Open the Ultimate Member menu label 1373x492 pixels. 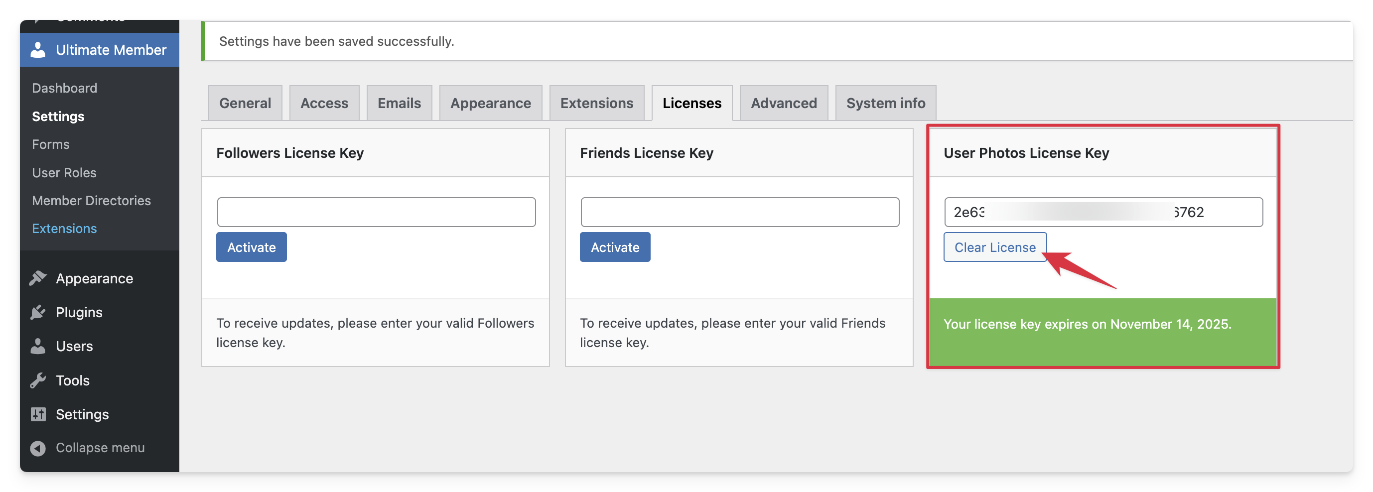[111, 50]
